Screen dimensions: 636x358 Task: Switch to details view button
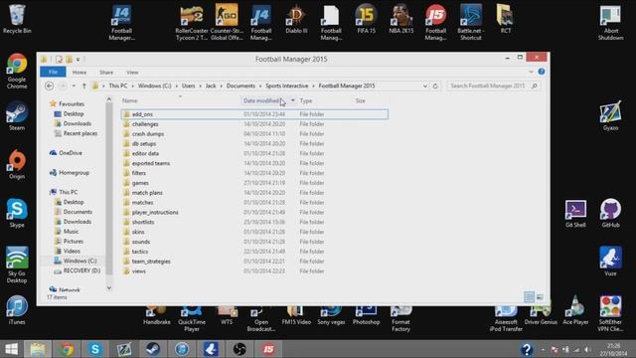(529, 297)
